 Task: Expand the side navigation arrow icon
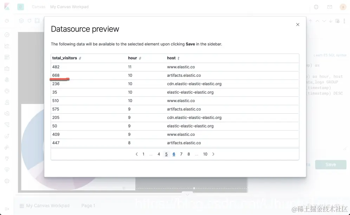click(x=7, y=209)
